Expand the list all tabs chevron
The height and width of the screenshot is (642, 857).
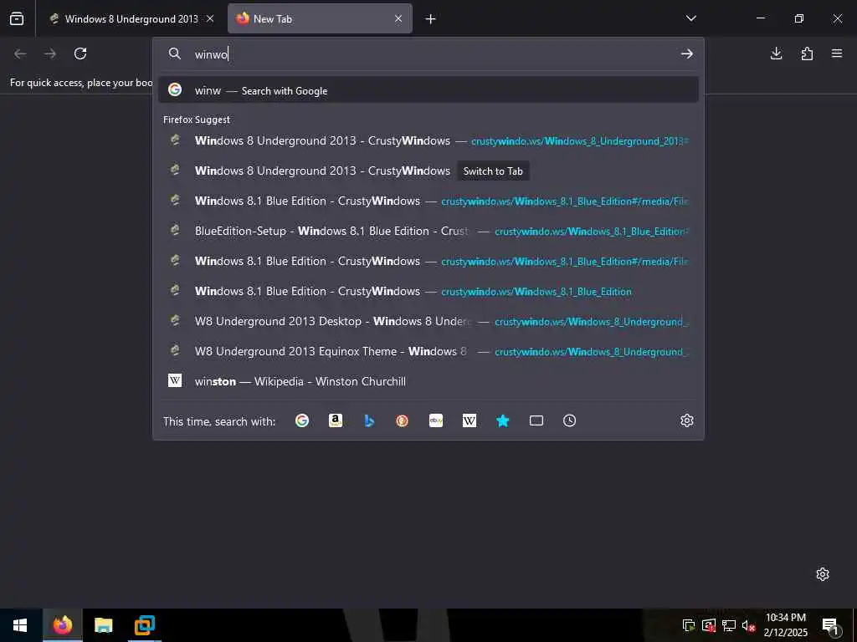[x=690, y=18]
